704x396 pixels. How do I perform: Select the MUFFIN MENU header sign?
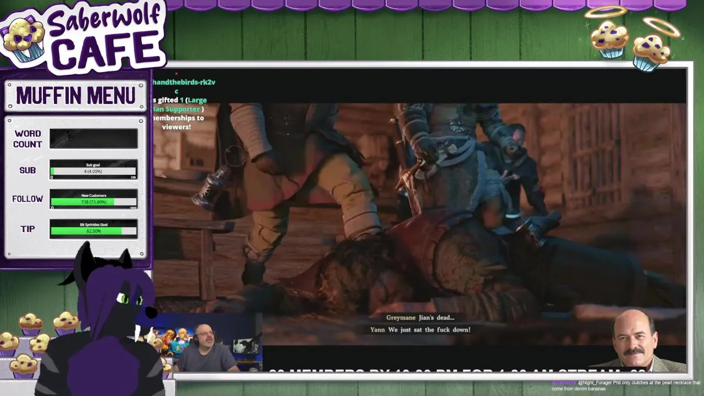click(75, 96)
